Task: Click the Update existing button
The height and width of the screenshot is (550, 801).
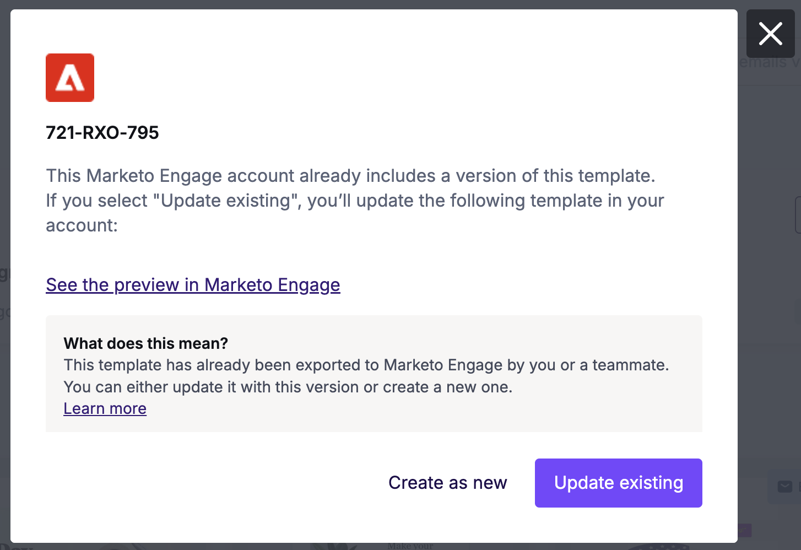Action: [618, 483]
